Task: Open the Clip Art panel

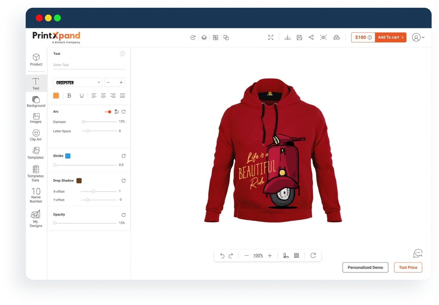Action: click(x=36, y=135)
